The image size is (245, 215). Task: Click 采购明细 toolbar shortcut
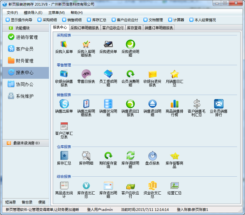pyautogui.click(x=47, y=20)
